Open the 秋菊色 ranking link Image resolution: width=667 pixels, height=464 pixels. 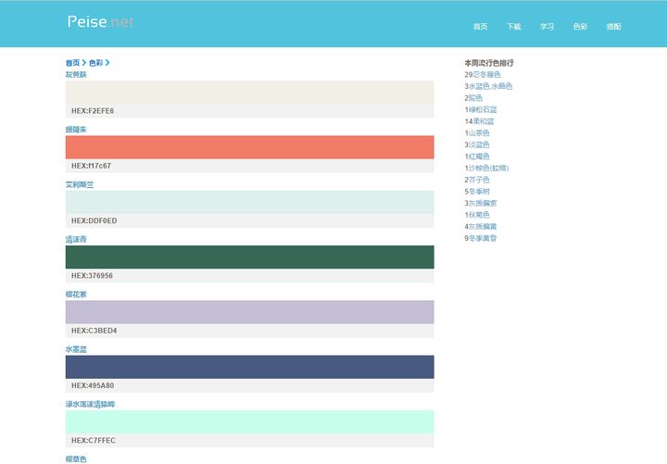[x=479, y=215]
